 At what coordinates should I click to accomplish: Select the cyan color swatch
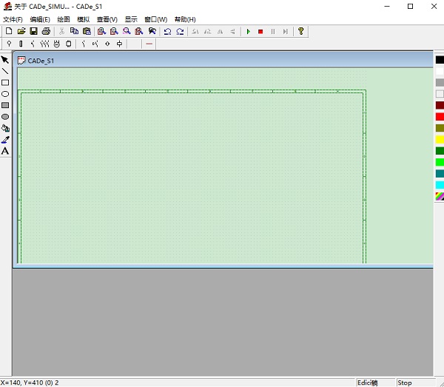440,185
